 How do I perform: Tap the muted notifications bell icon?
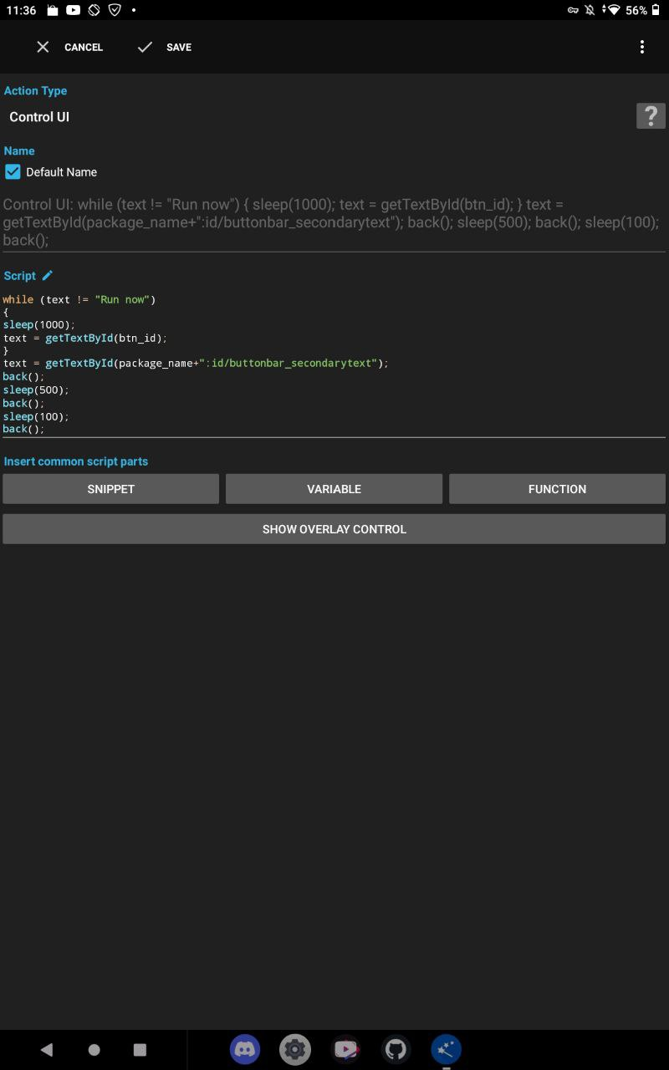[x=590, y=10]
